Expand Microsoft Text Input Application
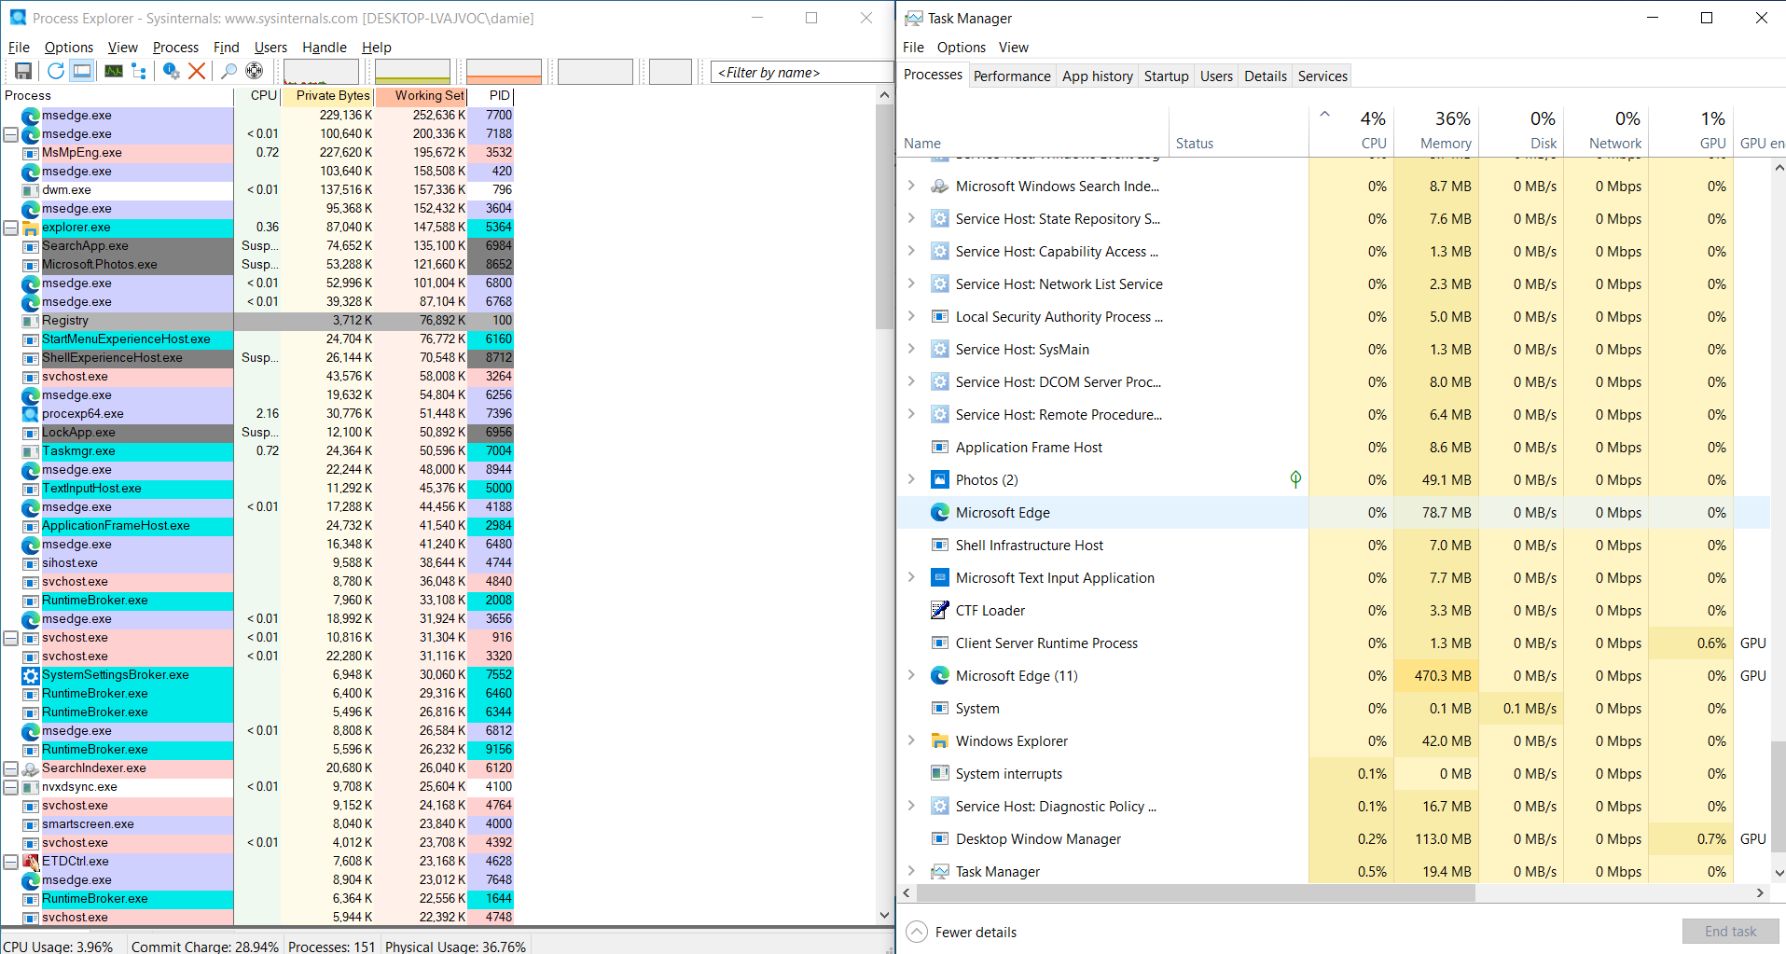Viewport: 1786px width, 954px height. coord(911,577)
